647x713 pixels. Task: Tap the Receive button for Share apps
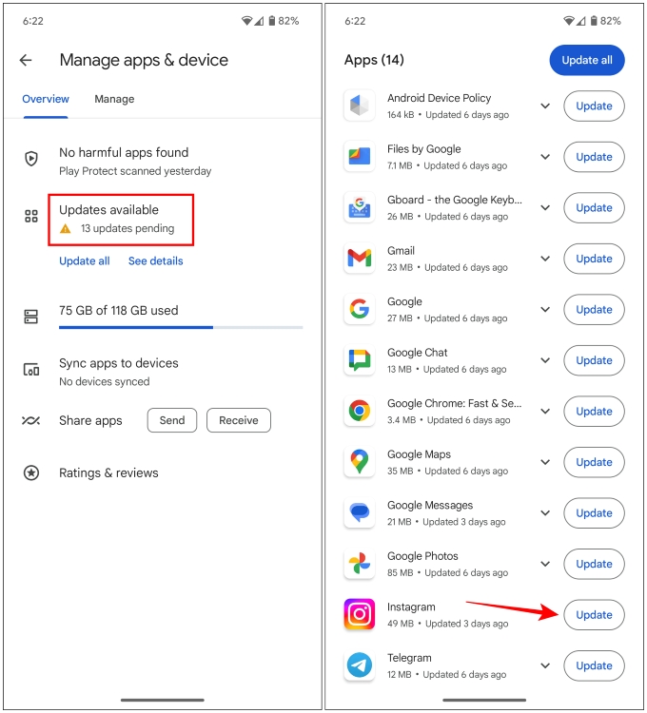[239, 420]
